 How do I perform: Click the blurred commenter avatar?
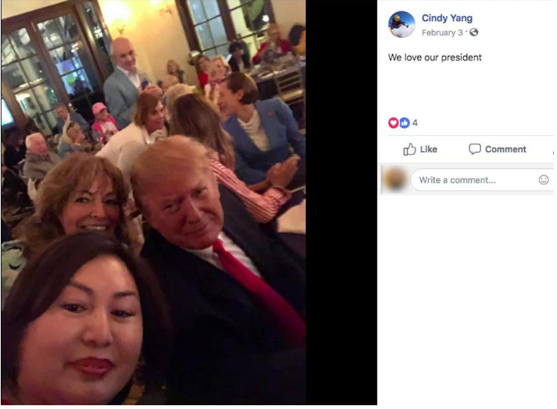[395, 179]
